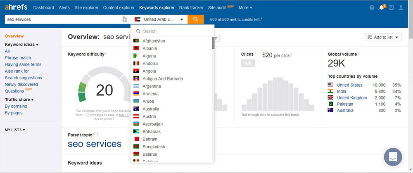The width and height of the screenshot is (413, 173).
Task: Click the info icon beside per click
Action: coord(291,55)
